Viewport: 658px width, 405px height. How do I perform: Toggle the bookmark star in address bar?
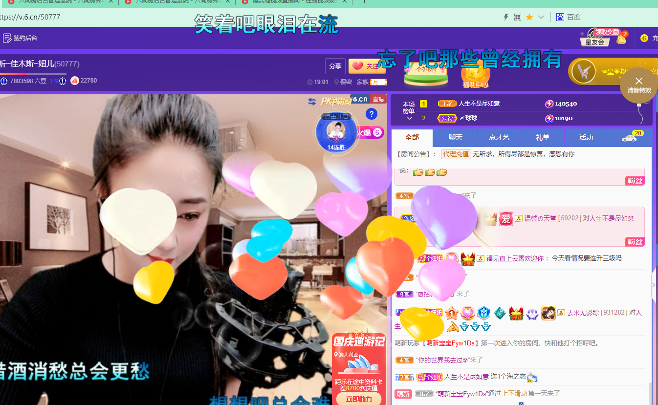[529, 17]
